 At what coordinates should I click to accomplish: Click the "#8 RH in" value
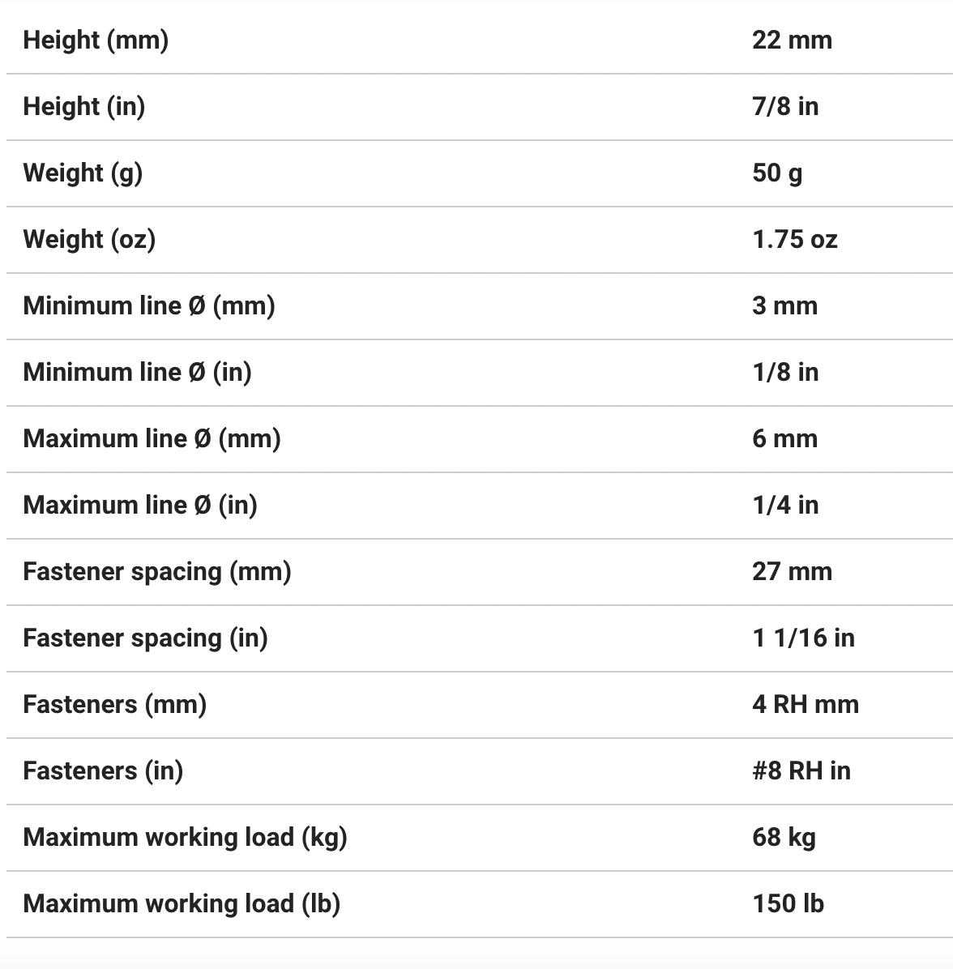coord(801,771)
